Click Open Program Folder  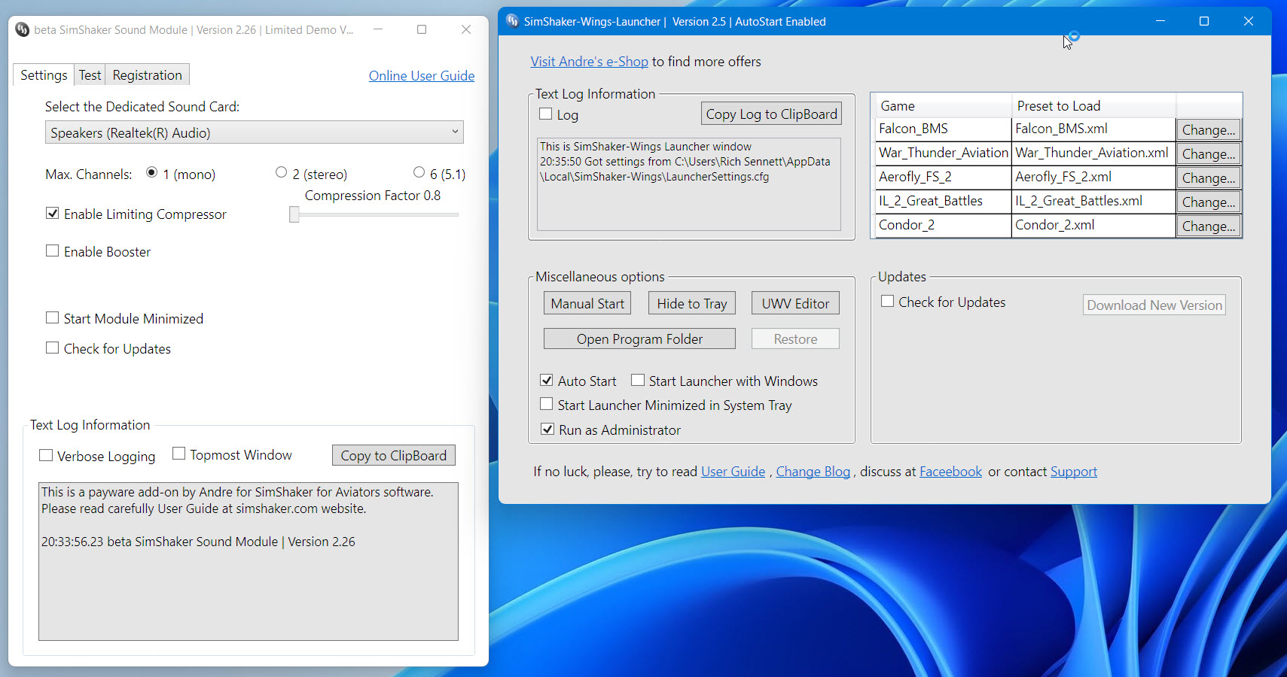click(x=639, y=338)
